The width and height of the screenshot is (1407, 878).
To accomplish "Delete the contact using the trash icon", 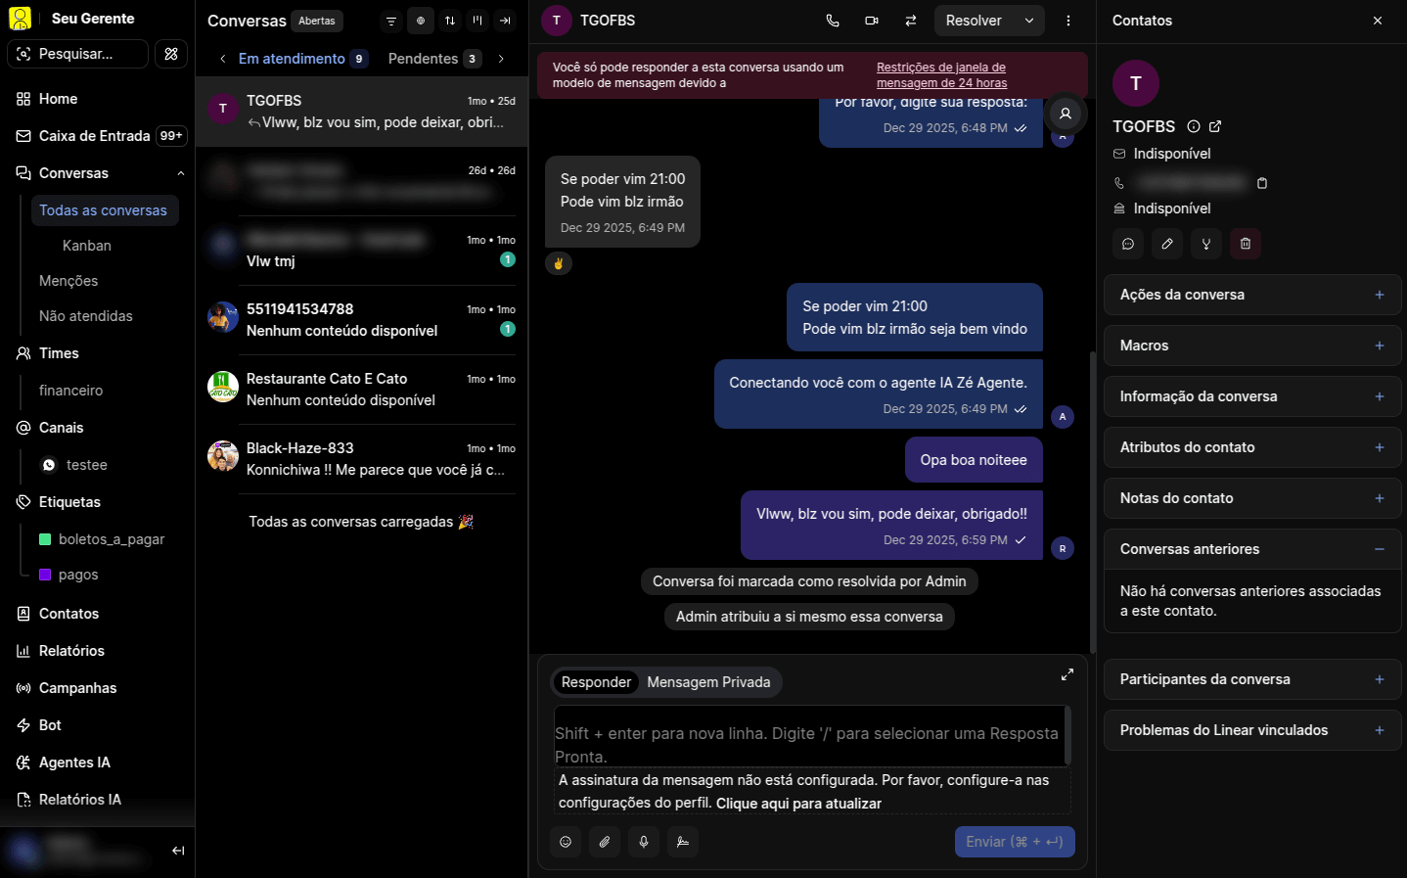I will (1245, 244).
